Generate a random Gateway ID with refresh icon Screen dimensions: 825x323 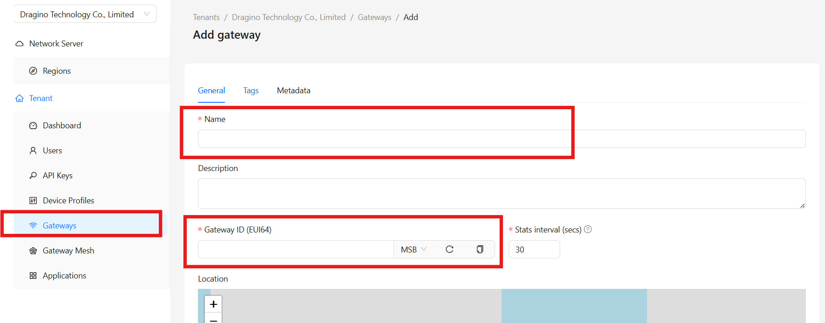click(450, 249)
